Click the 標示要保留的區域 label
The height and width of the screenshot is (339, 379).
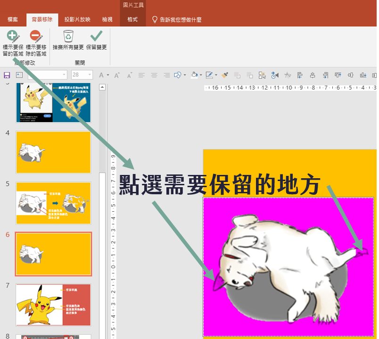point(13,50)
